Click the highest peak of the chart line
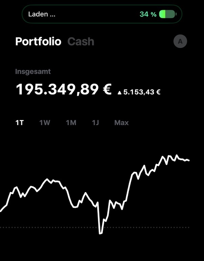 177,156
